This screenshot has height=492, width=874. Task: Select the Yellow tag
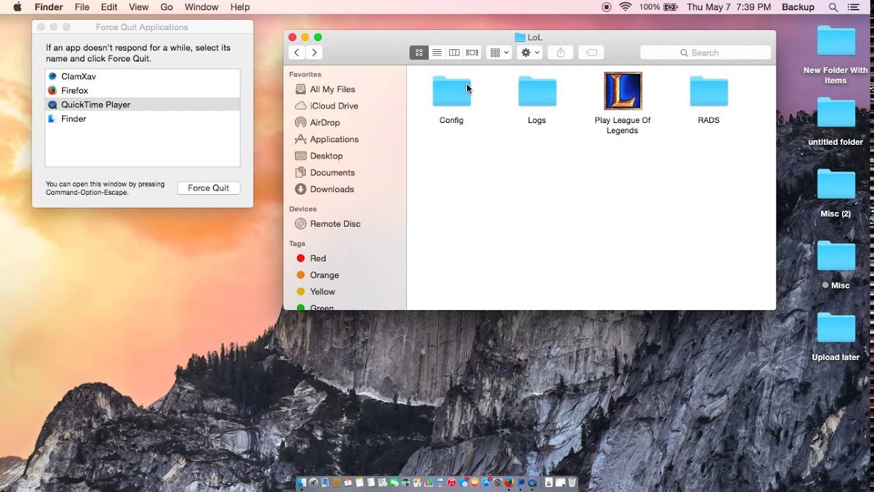click(322, 292)
